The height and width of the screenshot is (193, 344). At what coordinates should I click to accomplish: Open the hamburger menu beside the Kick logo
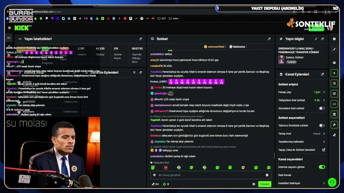pyautogui.click(x=9, y=28)
